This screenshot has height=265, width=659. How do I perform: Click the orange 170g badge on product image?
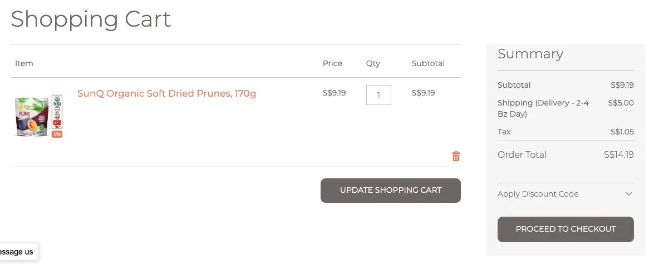click(x=57, y=134)
